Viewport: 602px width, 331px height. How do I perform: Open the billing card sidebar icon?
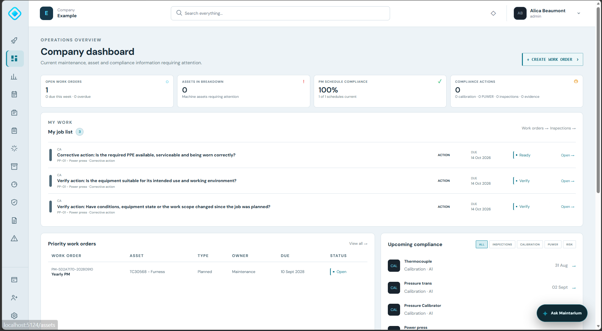[14, 280]
